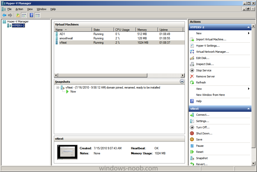Collapse the HYPERV-2 actions section

click(x=248, y=27)
